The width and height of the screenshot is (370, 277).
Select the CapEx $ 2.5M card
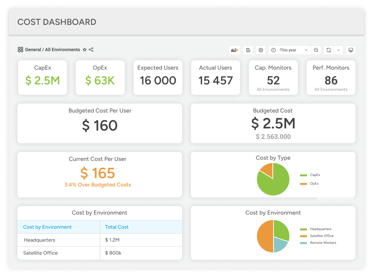(x=43, y=78)
